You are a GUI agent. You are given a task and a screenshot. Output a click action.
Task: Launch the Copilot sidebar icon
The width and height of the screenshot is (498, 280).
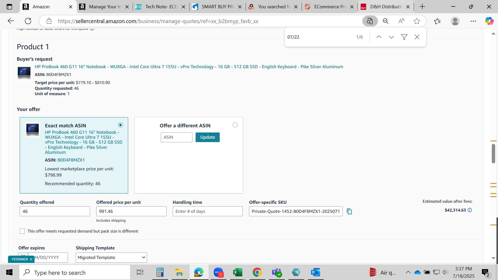[489, 21]
